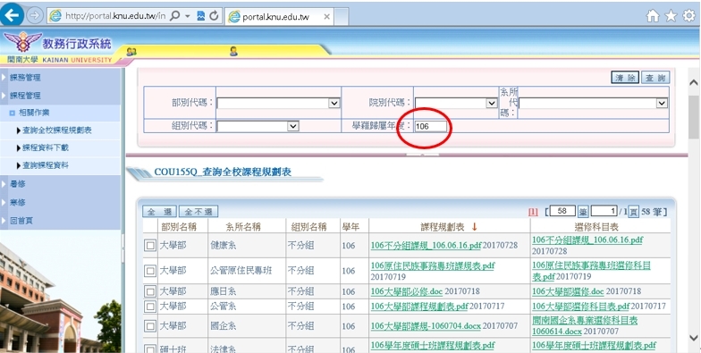This screenshot has width=701, height=353.
Task: Click the 筆 rows-per-page button
Action: pyautogui.click(x=583, y=212)
